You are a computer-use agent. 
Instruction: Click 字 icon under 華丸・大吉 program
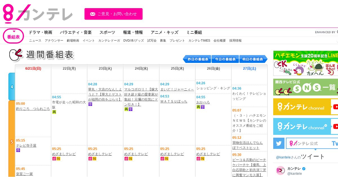(90, 104)
